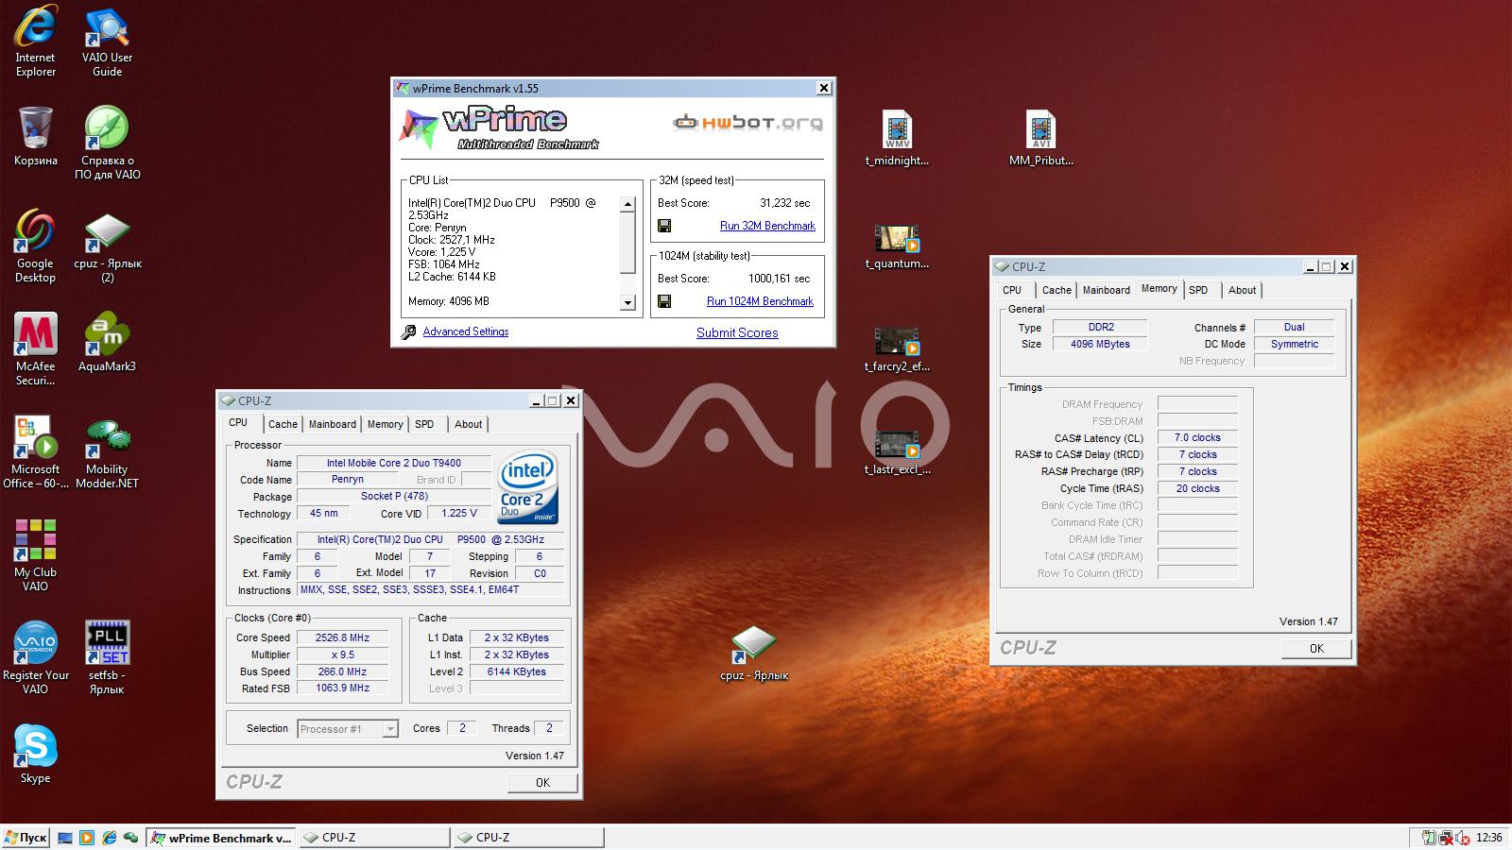Image resolution: width=1512 pixels, height=850 pixels.
Task: Switch to the Cache tab in the right CPU-Z window
Action: pyautogui.click(x=1057, y=291)
